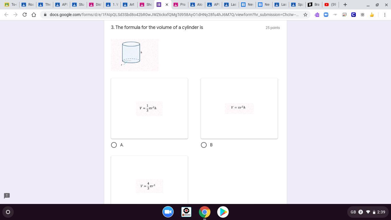Screen dimensions: 391x220
Task: Open the four-squares grid extension
Action: pyautogui.click(x=362, y=15)
